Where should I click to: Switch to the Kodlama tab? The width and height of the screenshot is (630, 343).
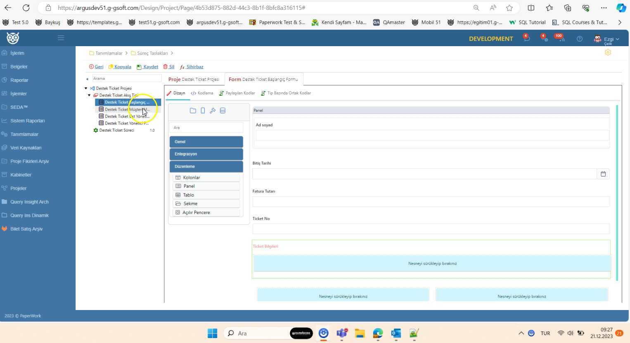202,93
